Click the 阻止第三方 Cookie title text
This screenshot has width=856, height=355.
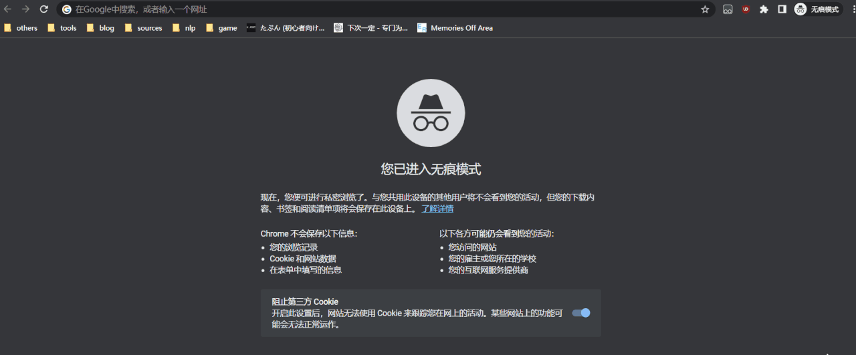point(305,302)
